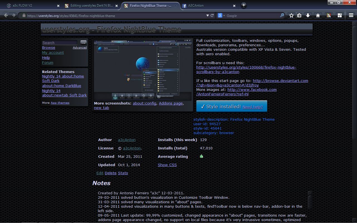Close the A3CAnton tab
The height and width of the screenshot is (223, 357).
pyautogui.click(x=234, y=6)
